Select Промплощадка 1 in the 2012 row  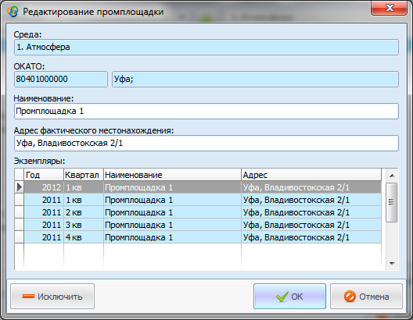click(x=172, y=187)
